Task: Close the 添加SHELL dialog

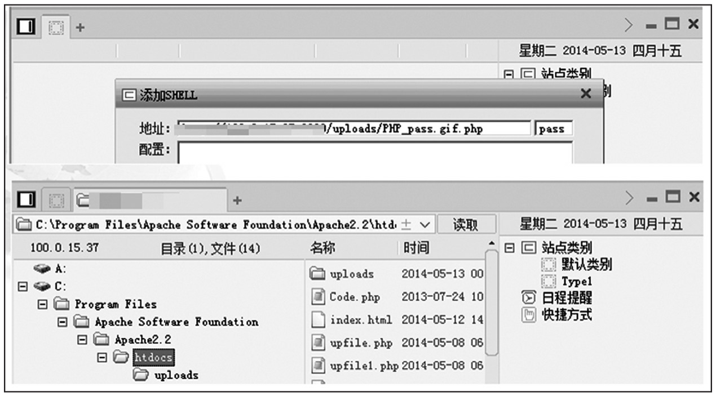Action: point(586,94)
